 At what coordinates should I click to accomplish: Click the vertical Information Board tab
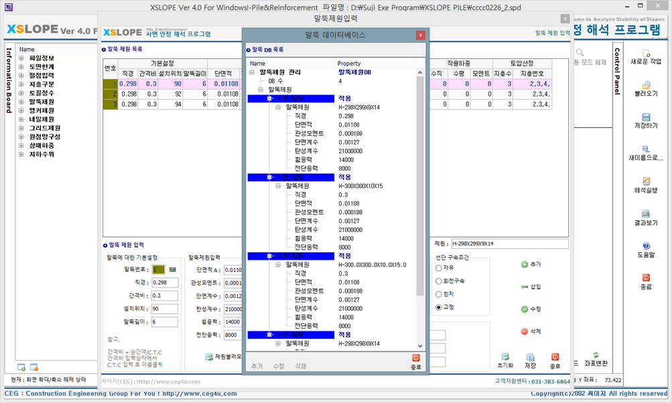(x=9, y=80)
